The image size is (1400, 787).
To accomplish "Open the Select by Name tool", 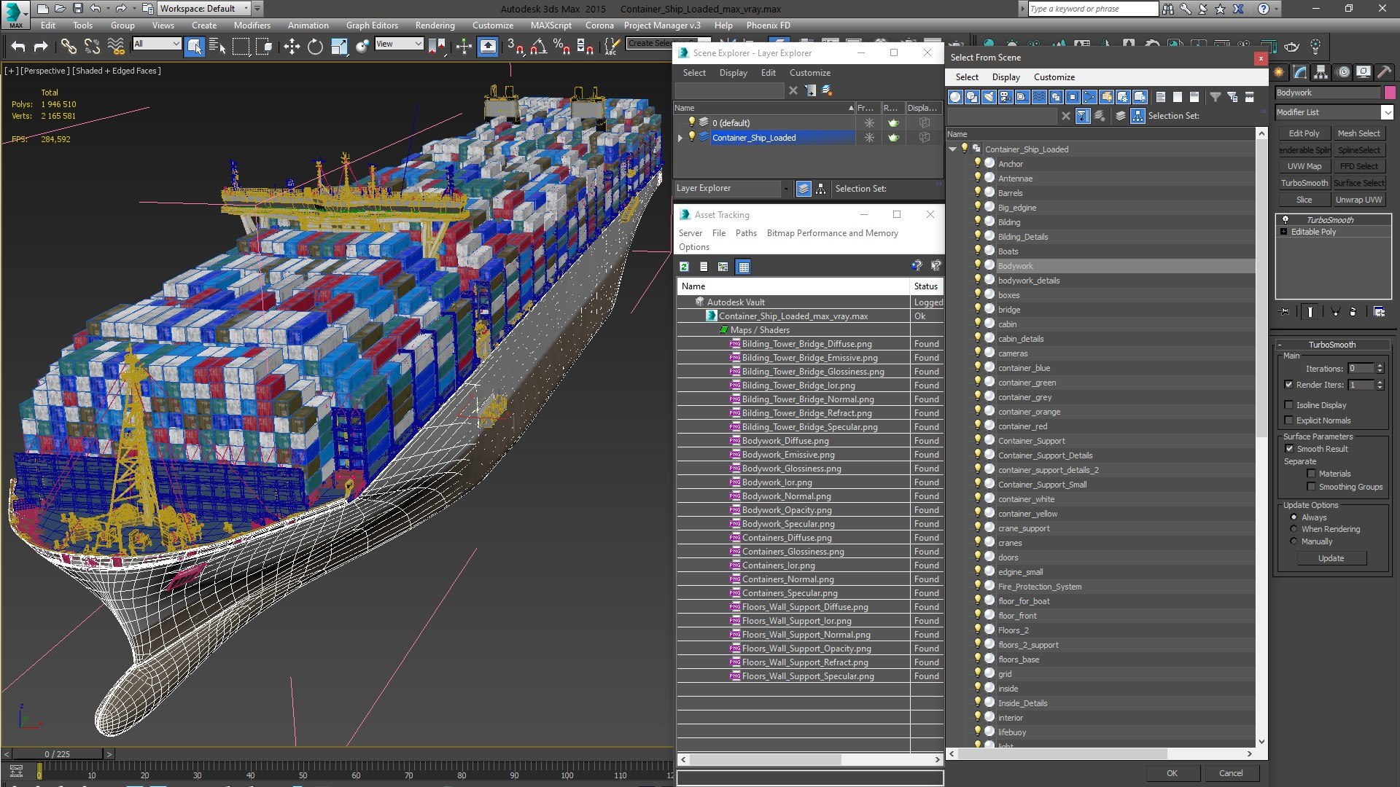I will [x=217, y=47].
